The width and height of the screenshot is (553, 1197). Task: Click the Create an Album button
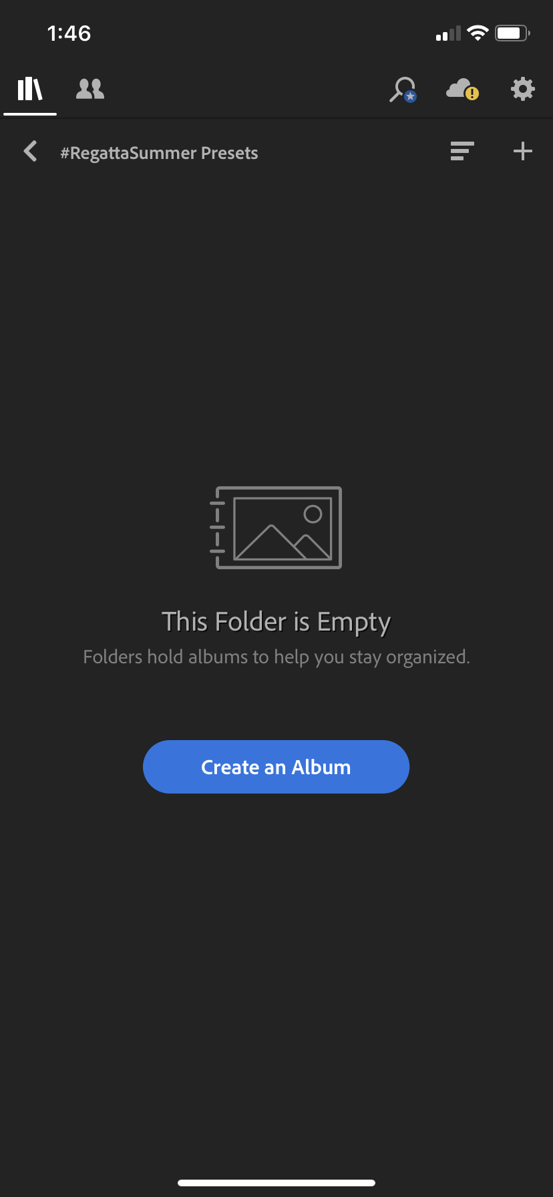[276, 767]
